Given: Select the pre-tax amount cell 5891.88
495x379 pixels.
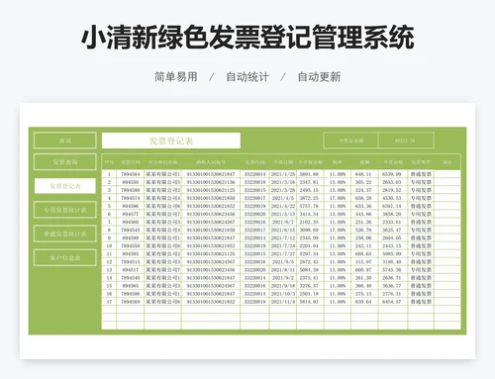Looking at the screenshot, I should coord(310,174).
